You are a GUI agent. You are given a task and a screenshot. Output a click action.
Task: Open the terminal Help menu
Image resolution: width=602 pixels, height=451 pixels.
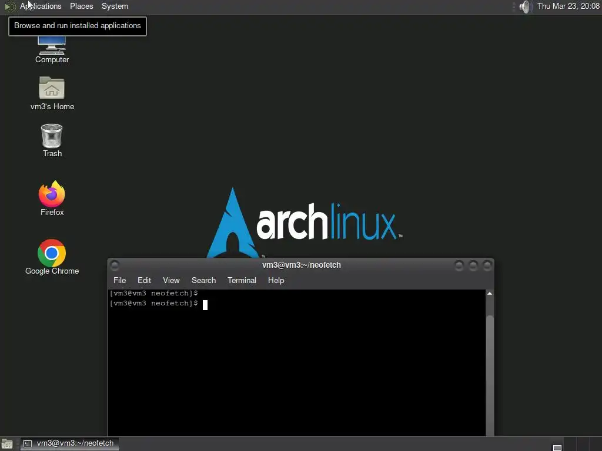[x=276, y=280]
